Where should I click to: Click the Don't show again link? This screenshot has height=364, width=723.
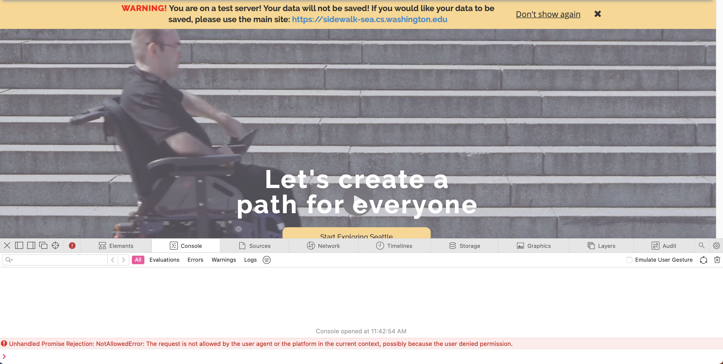548,14
